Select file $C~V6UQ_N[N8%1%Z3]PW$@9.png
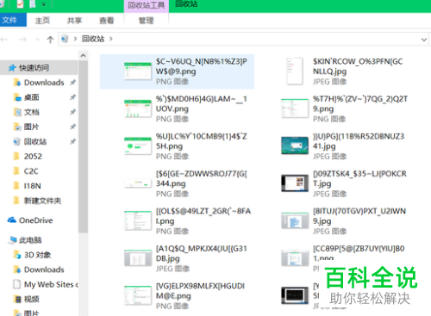The height and width of the screenshot is (316, 431). (177, 71)
